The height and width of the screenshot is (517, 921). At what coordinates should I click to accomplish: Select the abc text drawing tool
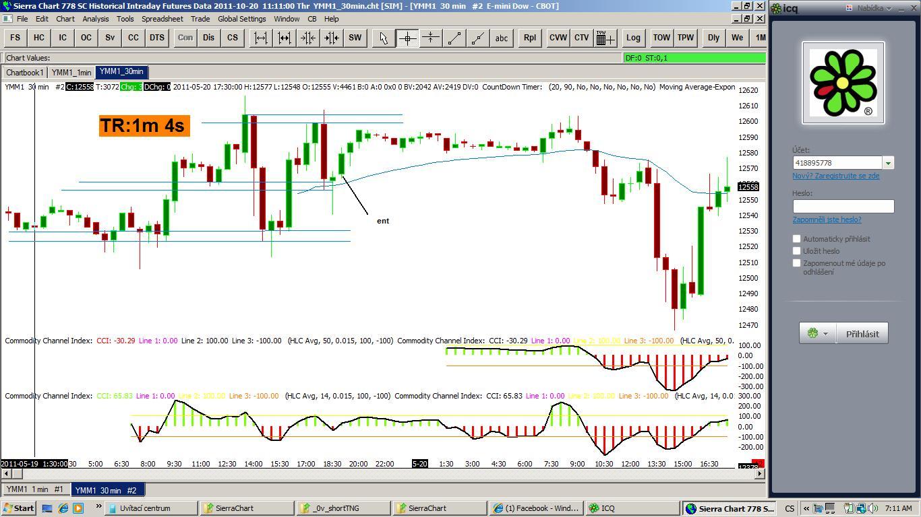tap(501, 38)
